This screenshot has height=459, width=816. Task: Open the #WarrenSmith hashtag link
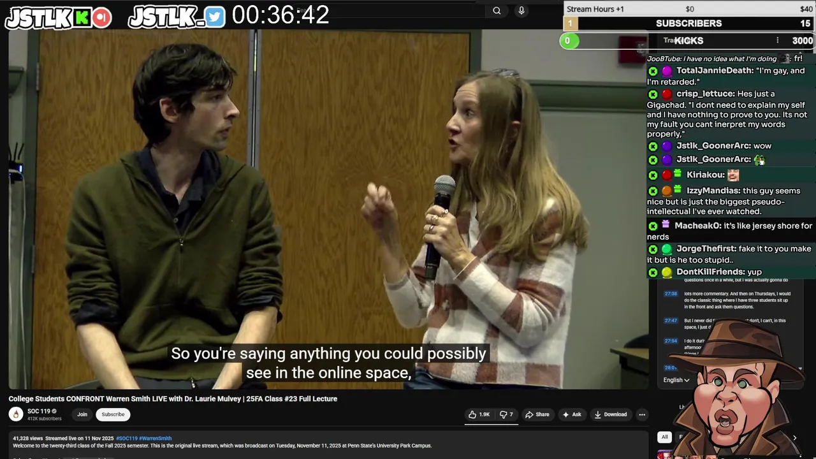pos(155,439)
